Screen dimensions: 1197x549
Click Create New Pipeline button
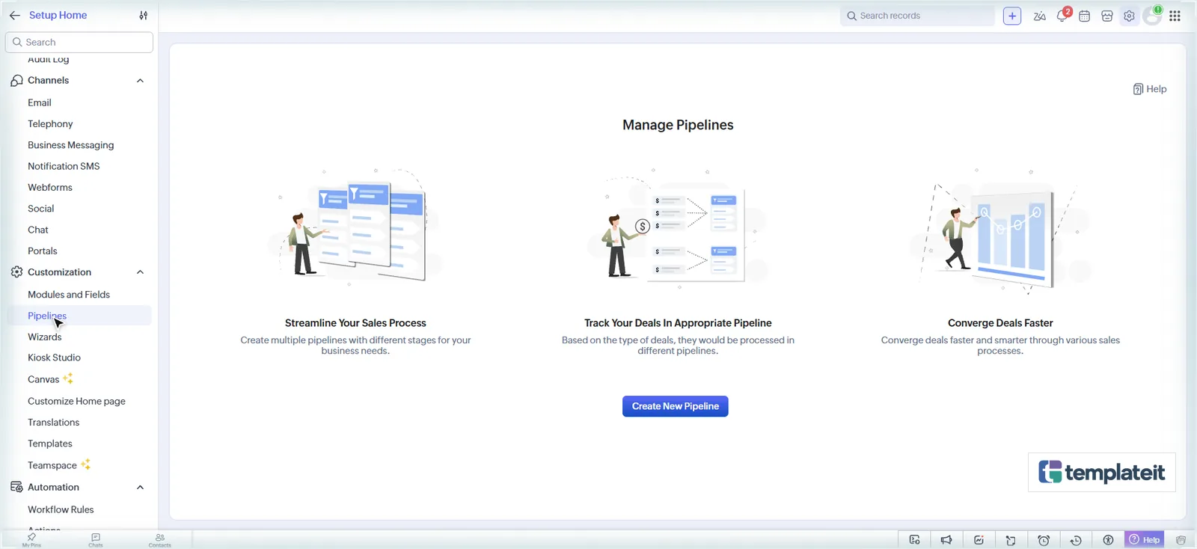[675, 406]
